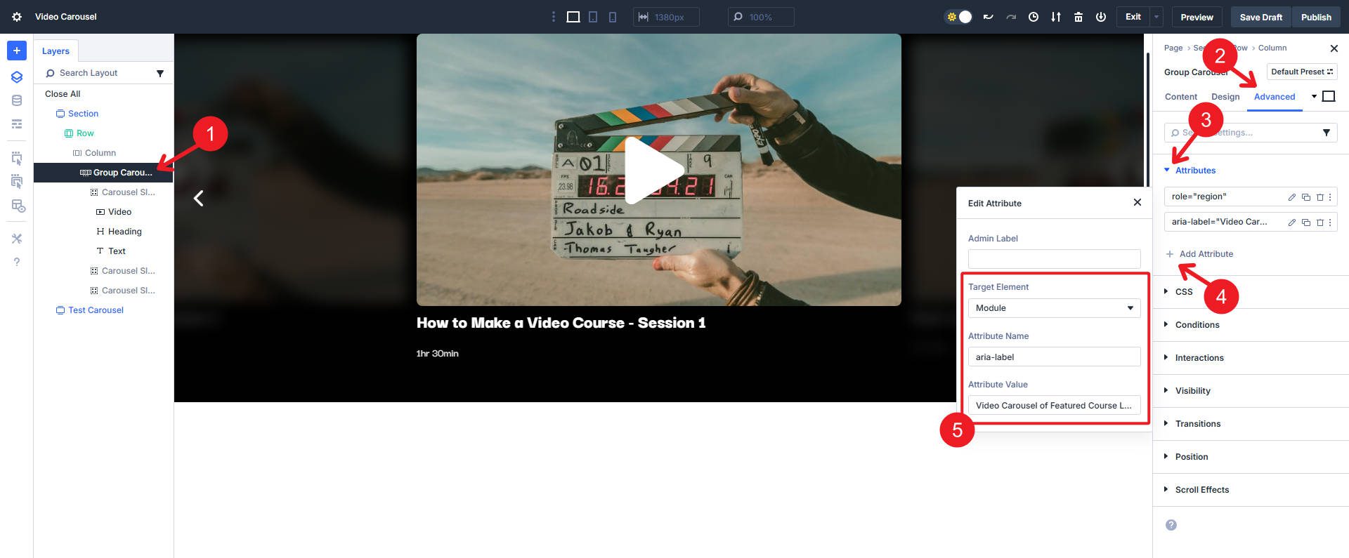Open the layers filter arrow
This screenshot has width=1349, height=558.
[x=160, y=73]
